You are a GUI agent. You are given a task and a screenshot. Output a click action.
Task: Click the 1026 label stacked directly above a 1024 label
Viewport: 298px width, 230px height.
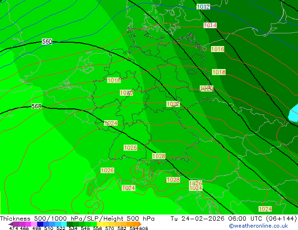click(x=196, y=184)
